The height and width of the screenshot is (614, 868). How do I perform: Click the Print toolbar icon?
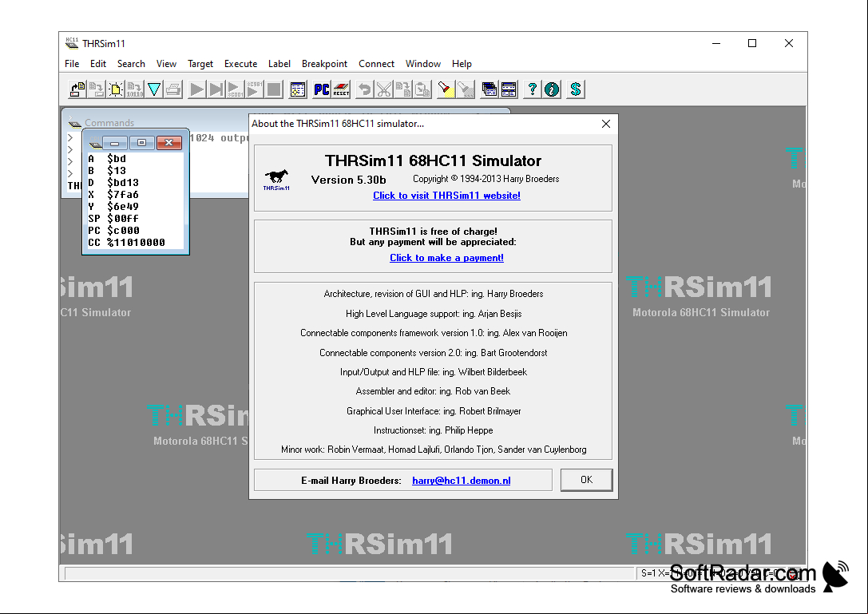pyautogui.click(x=173, y=89)
